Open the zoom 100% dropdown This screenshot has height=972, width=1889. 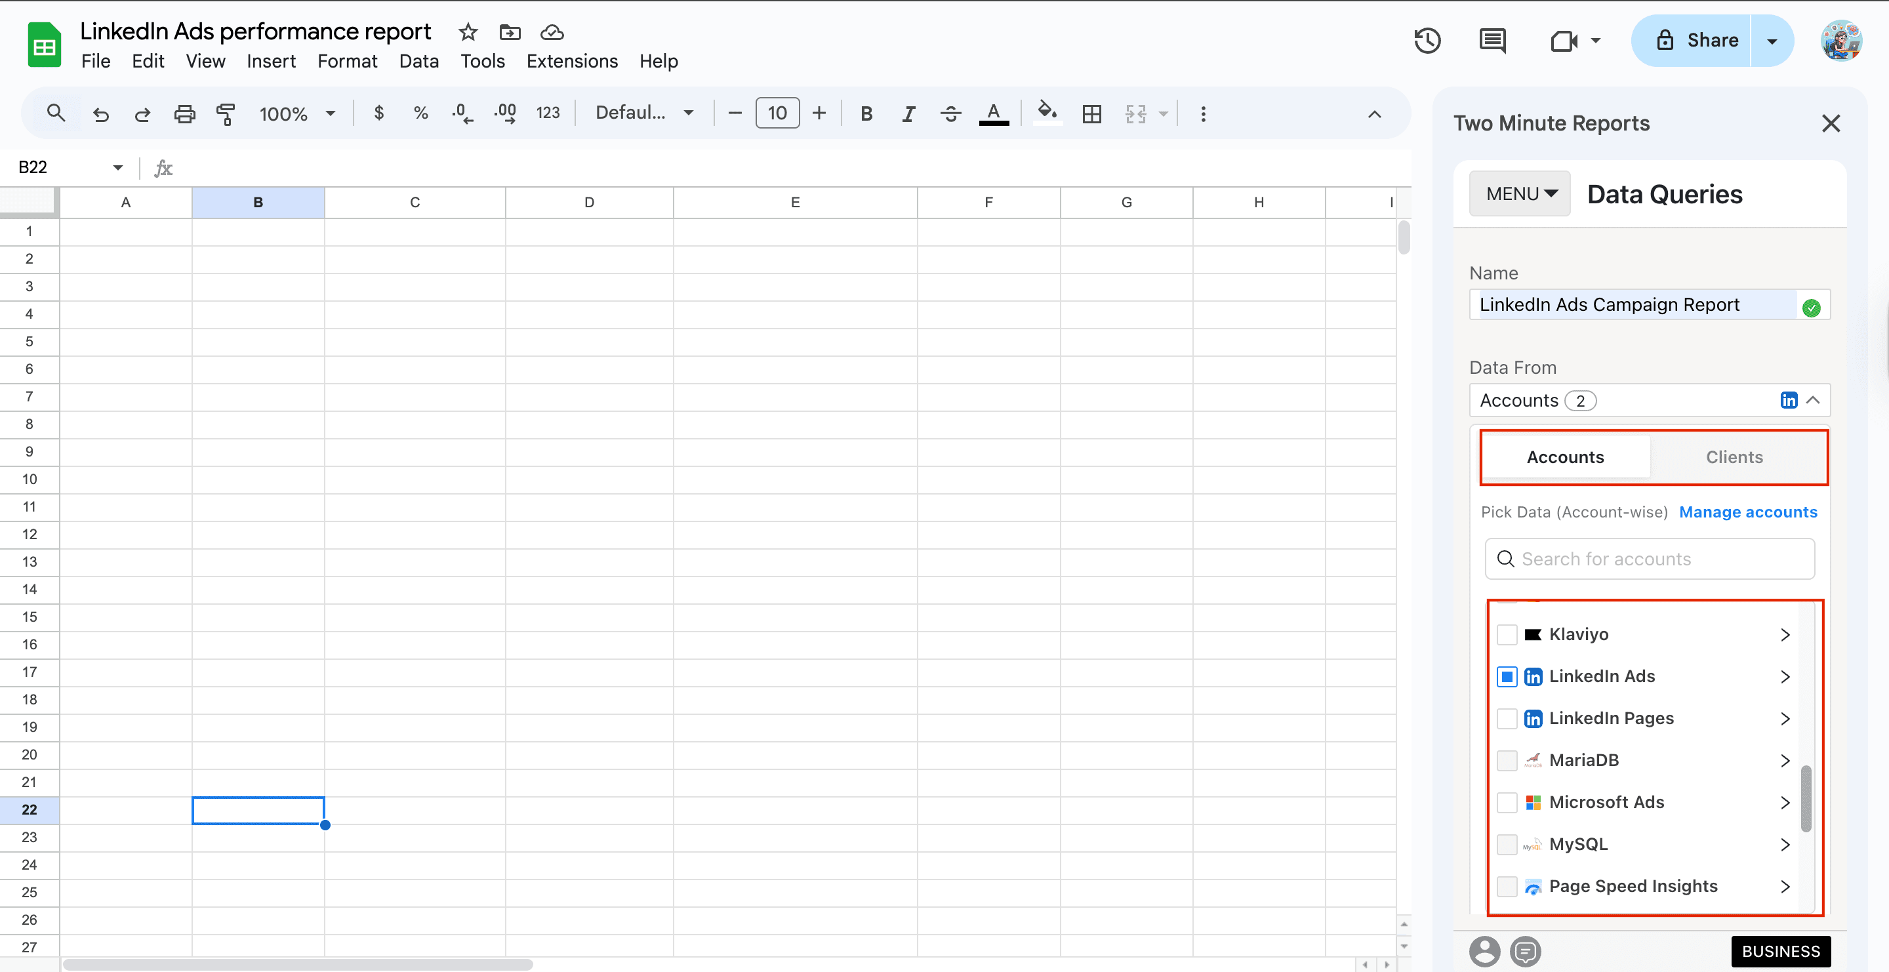tap(297, 113)
